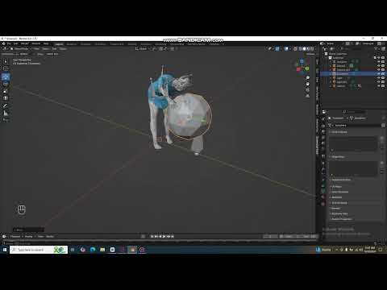Image resolution: width=387 pixels, height=290 pixels.
Task: Toggle viewport X-ray mode
Action: tap(295, 49)
